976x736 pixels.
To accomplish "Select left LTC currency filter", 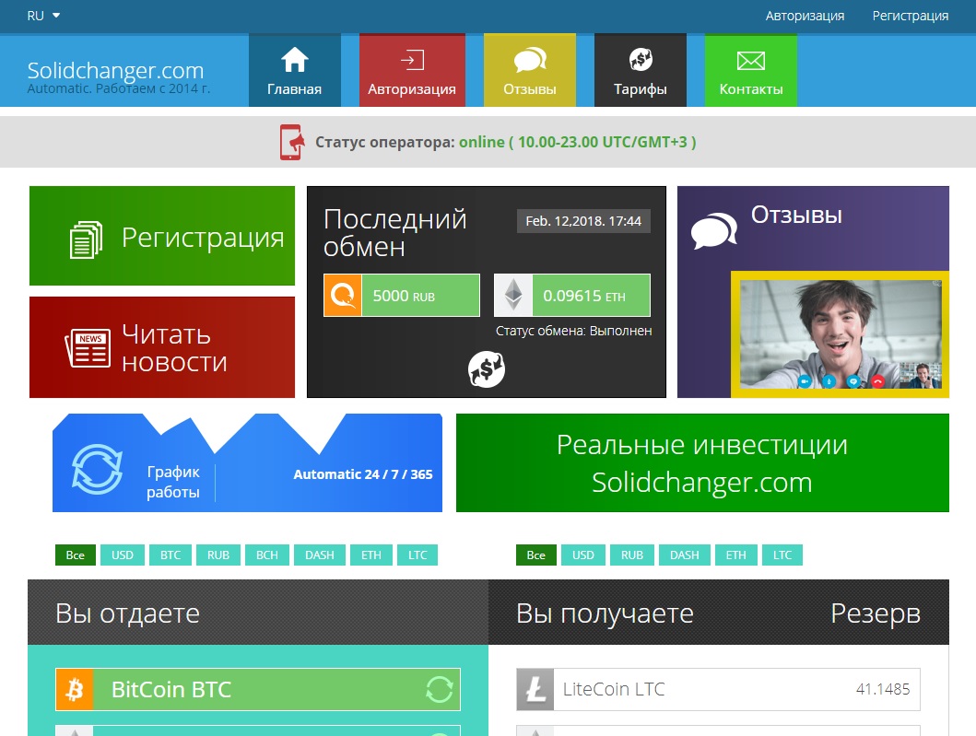I will 417,555.
